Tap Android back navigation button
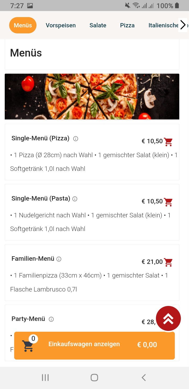The height and width of the screenshot is (389, 189). 143,378
